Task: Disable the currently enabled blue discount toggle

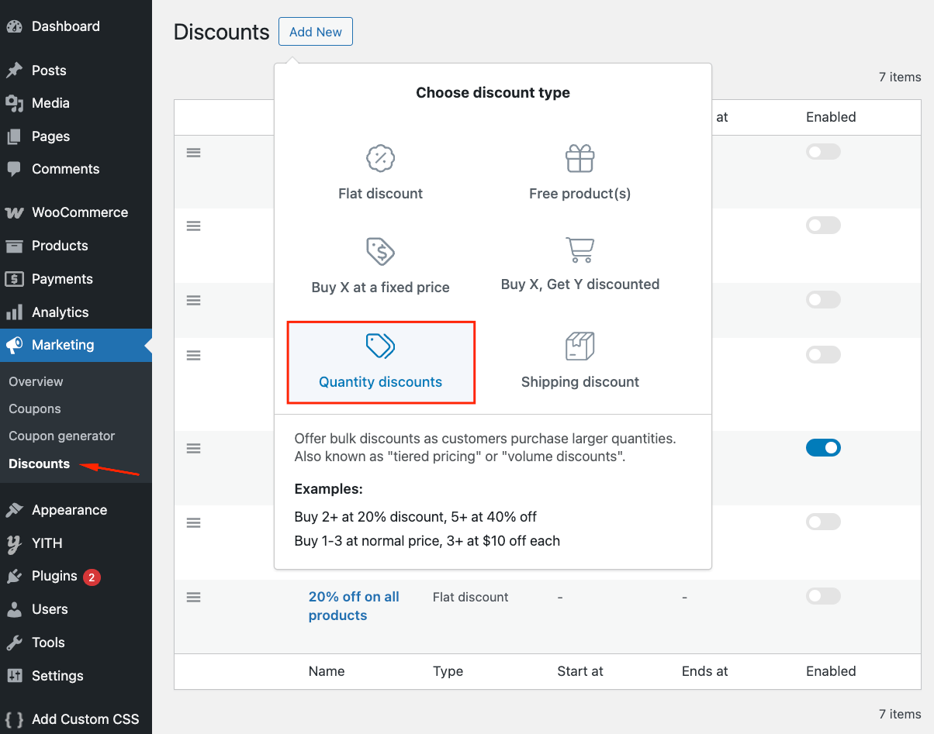Action: point(823,447)
